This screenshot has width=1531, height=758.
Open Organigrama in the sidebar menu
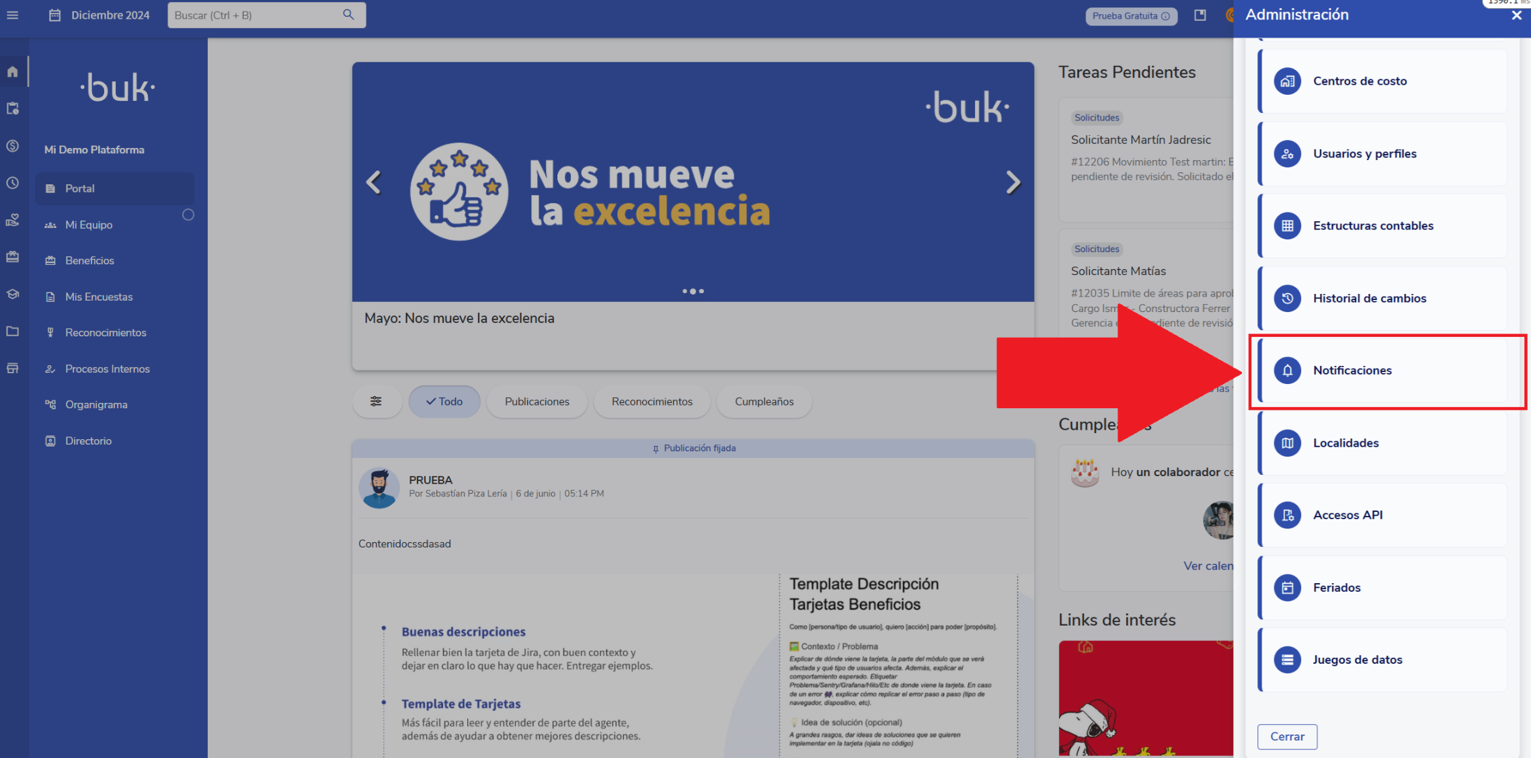point(96,404)
